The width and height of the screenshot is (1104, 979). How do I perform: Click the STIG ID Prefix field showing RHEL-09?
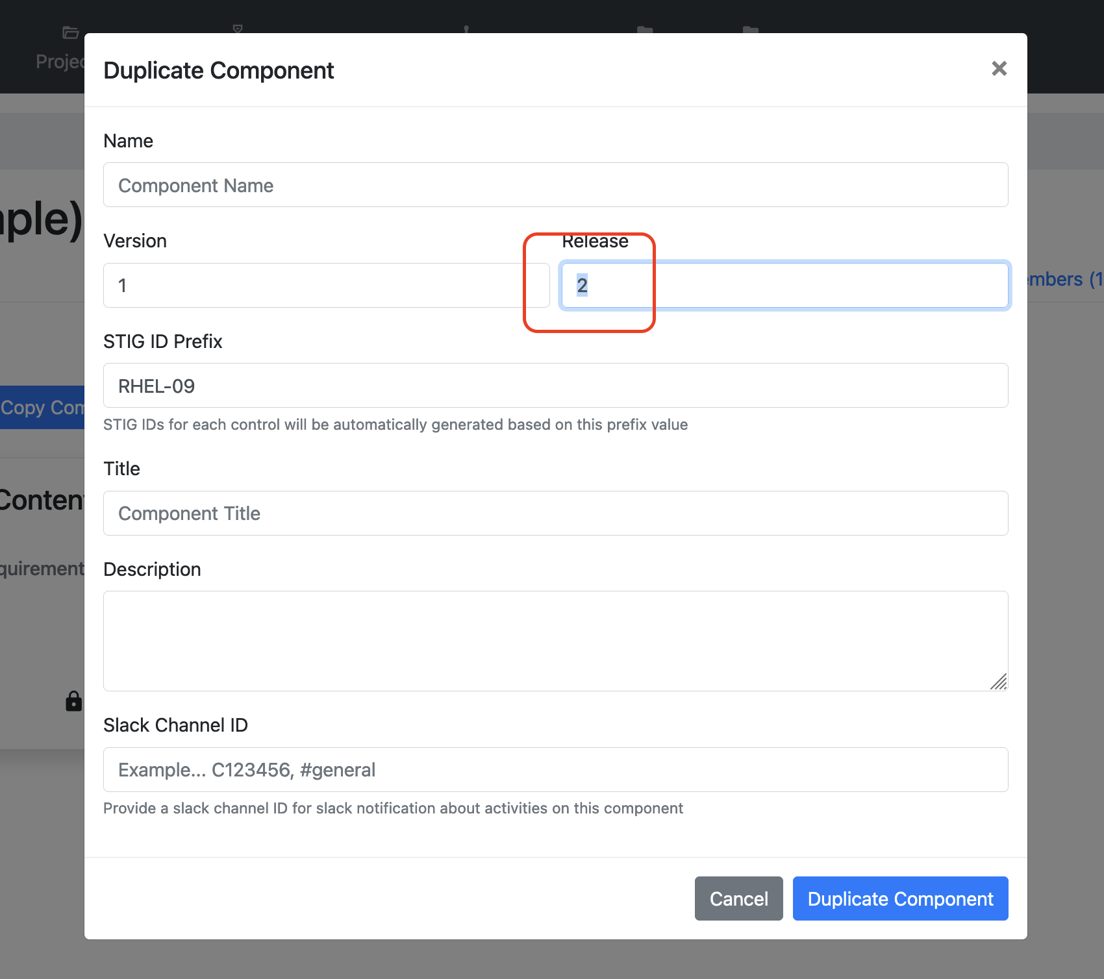(x=555, y=385)
